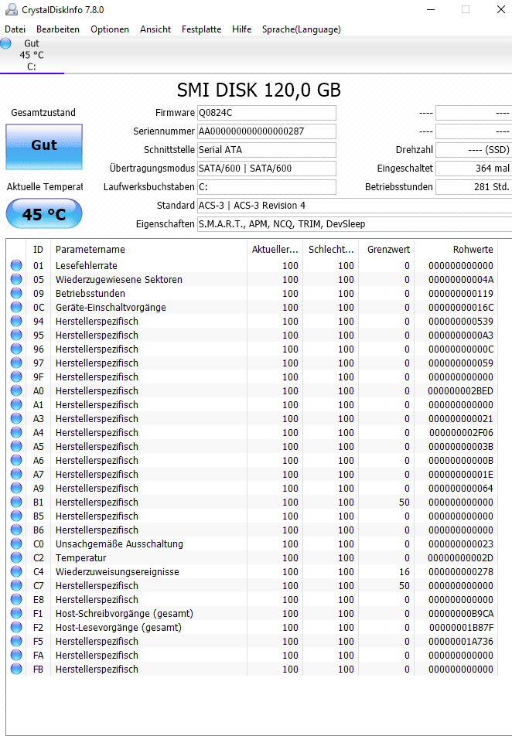Open the Sprache(Language) menu
Viewport: 512px width, 736px height.
pos(302,29)
